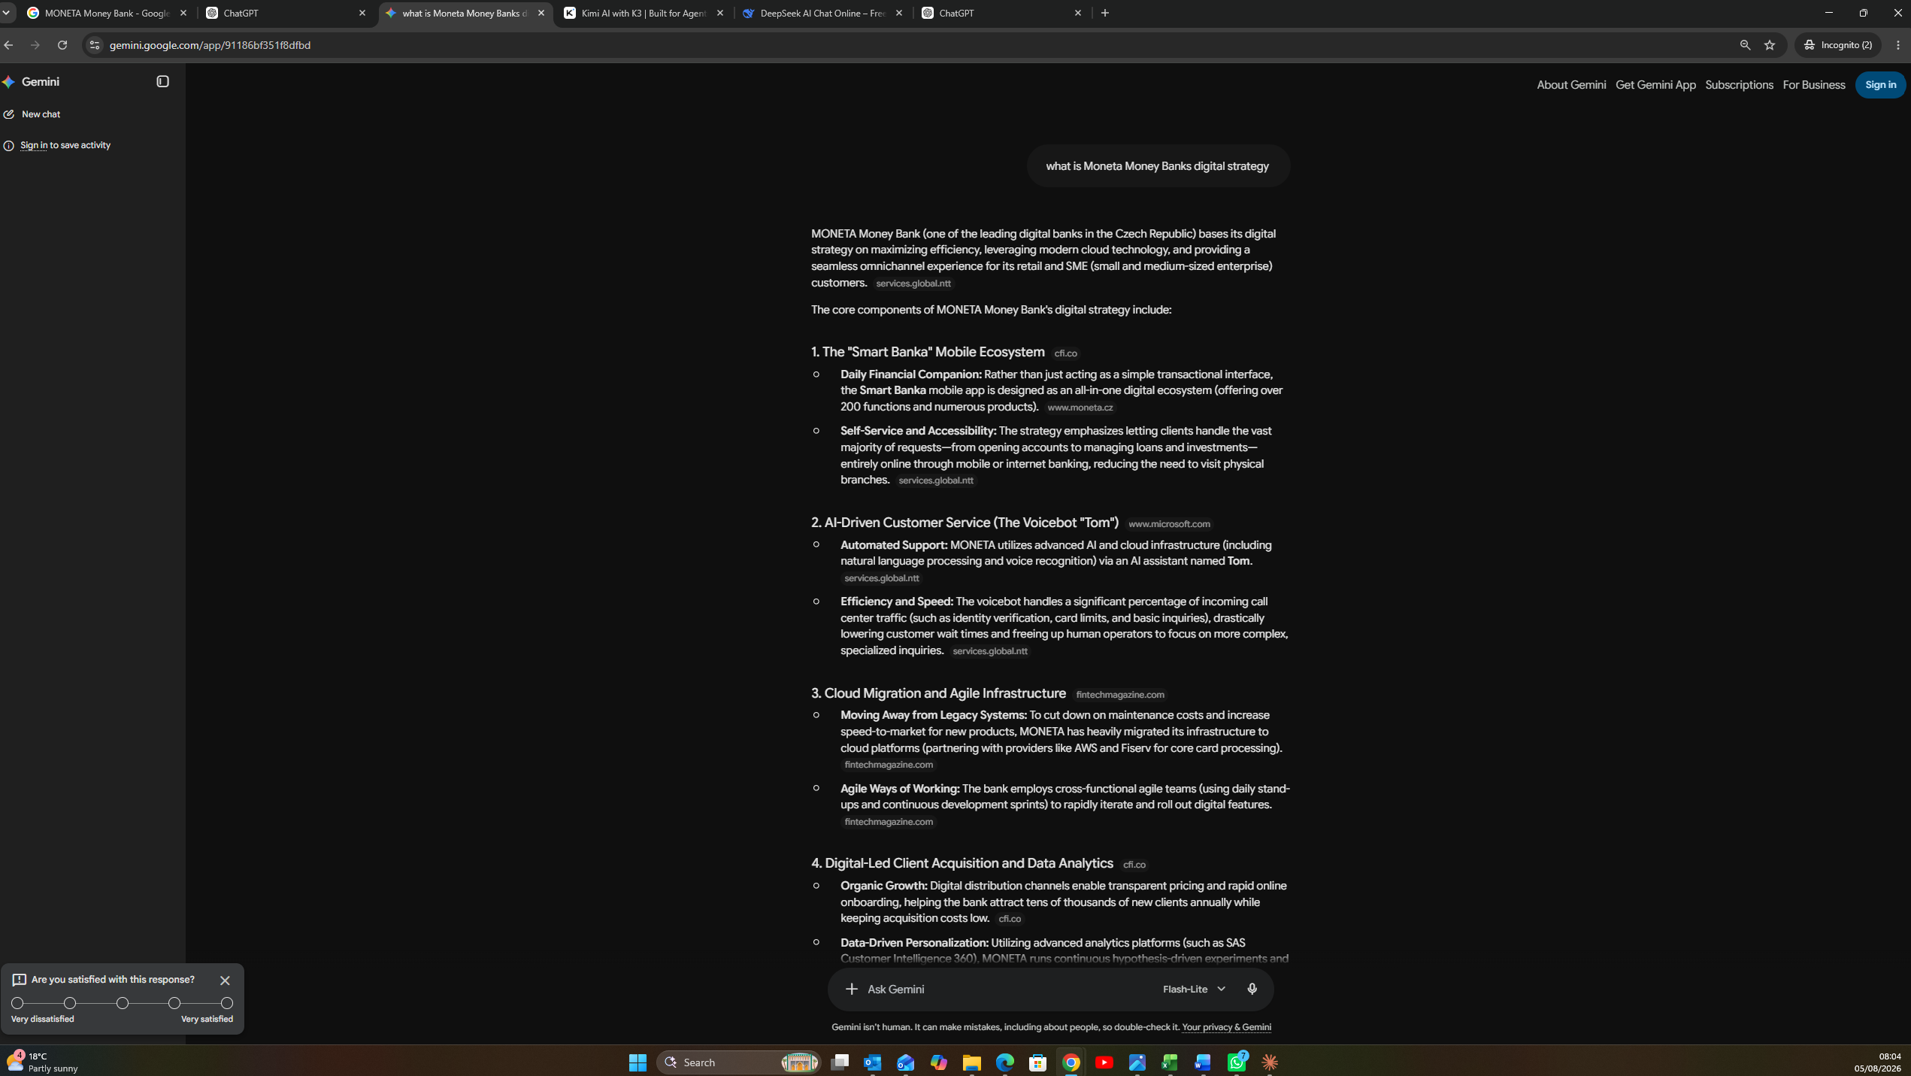Go back with the browser back arrow

point(8,45)
